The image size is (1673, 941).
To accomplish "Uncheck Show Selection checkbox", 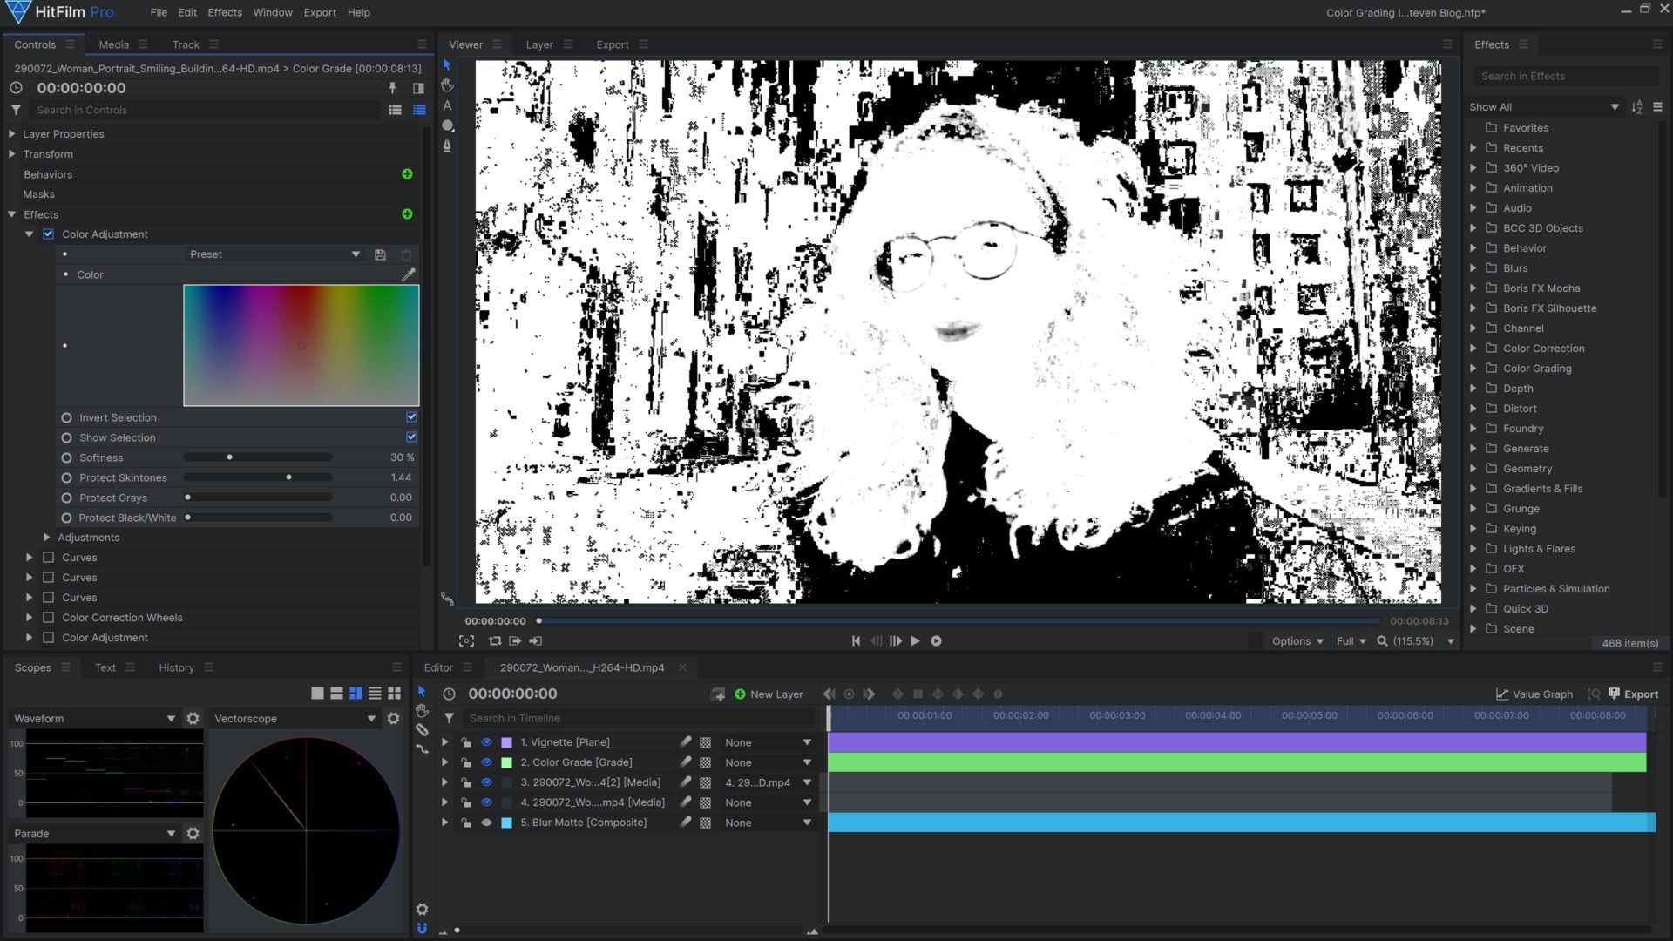I will [411, 437].
